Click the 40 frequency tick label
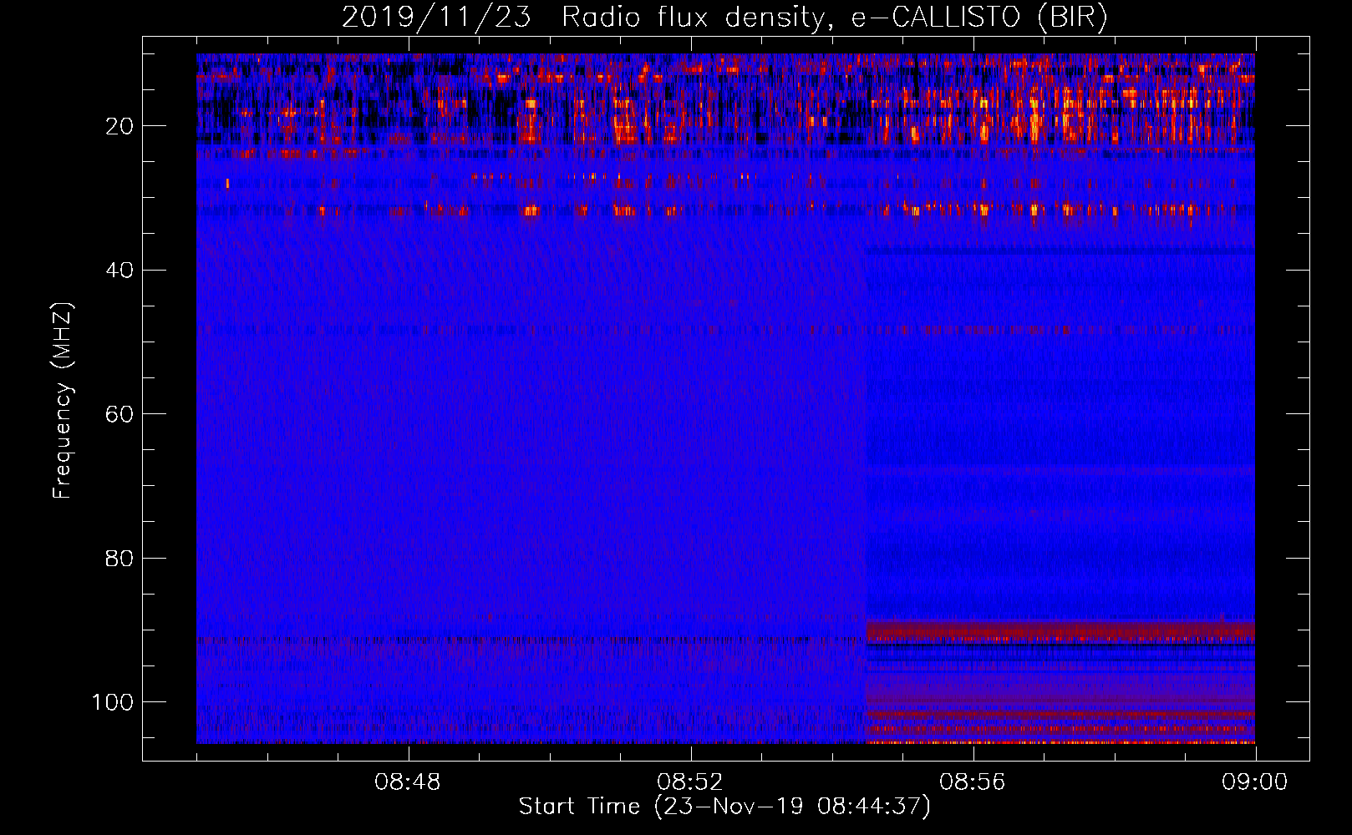 [120, 271]
